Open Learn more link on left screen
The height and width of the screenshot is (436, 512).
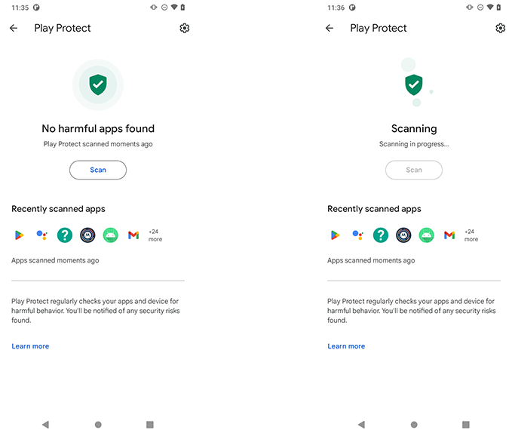click(x=30, y=346)
